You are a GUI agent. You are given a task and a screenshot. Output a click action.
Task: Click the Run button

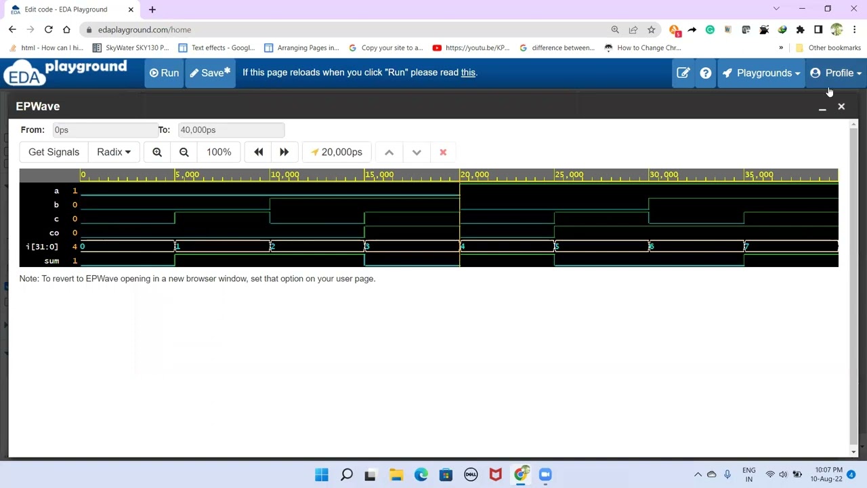point(164,73)
